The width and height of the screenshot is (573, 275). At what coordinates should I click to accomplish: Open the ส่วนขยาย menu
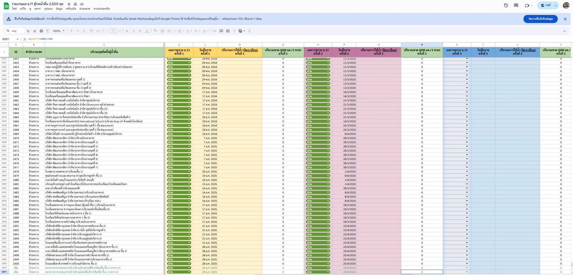85,9
